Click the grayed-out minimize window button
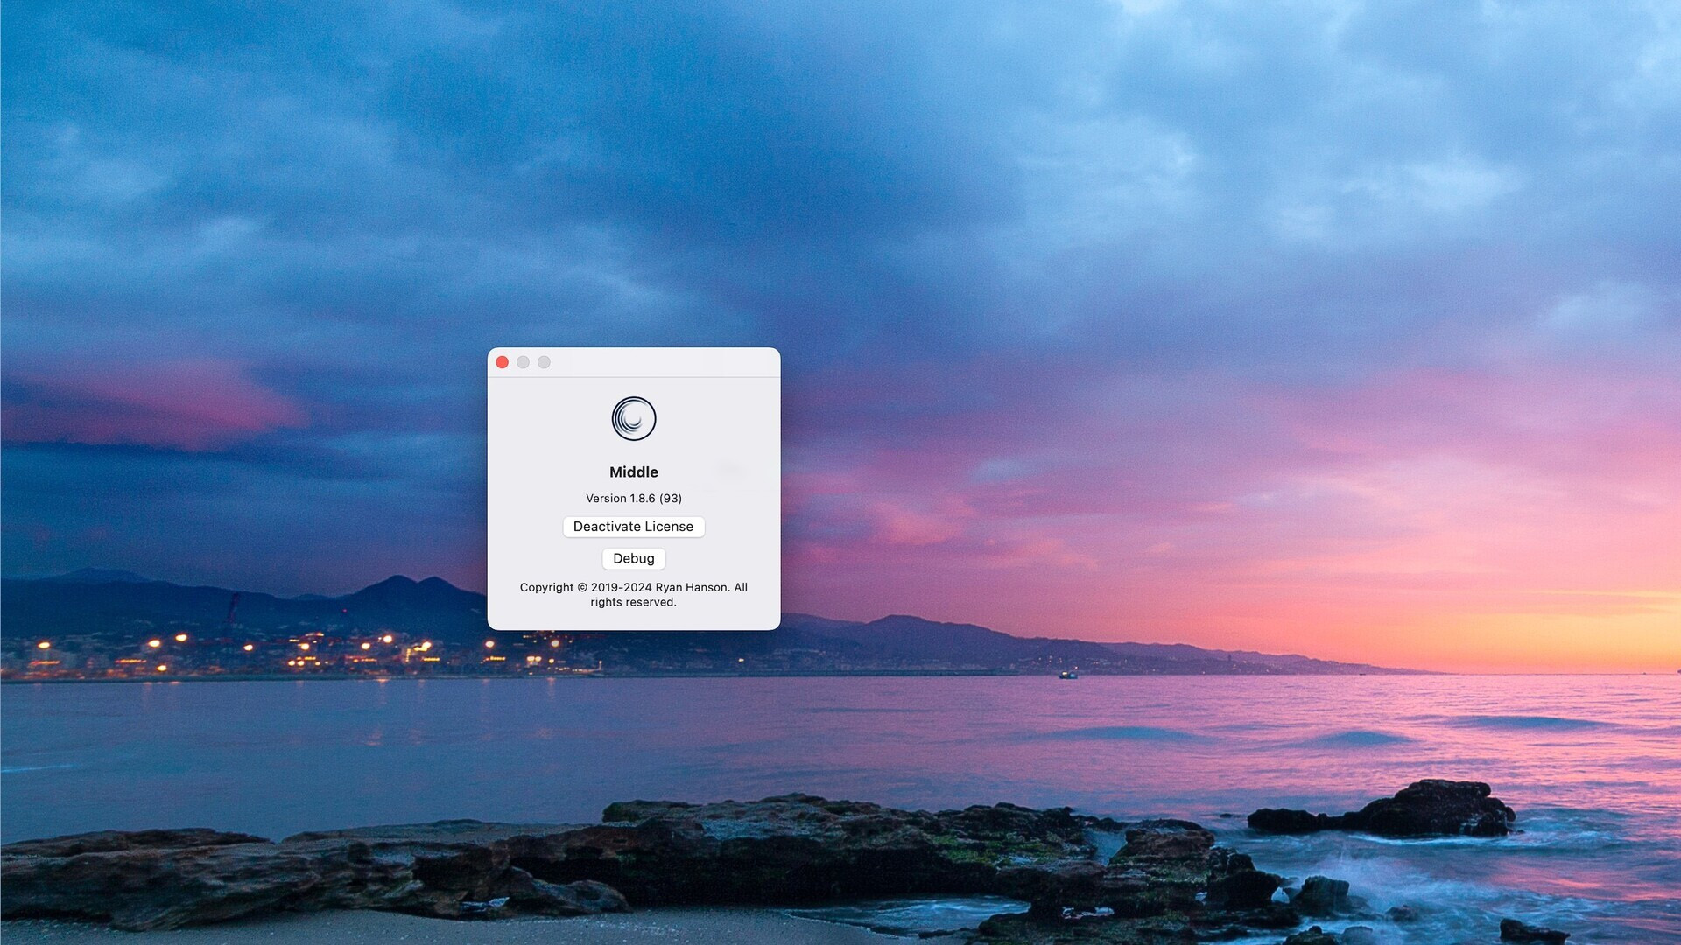Screen dimensions: 1681x945 [523, 362]
